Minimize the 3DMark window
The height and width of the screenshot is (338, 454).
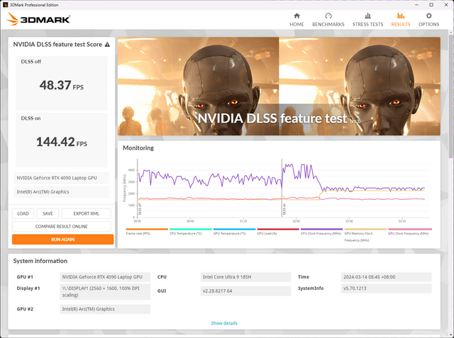click(x=416, y=5)
